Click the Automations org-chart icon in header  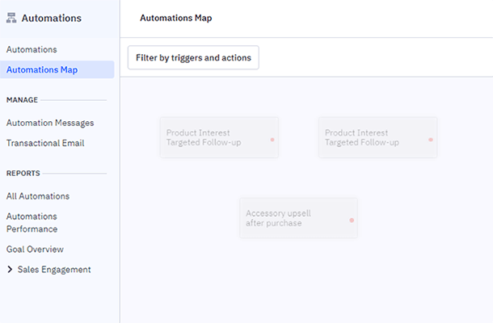click(11, 18)
